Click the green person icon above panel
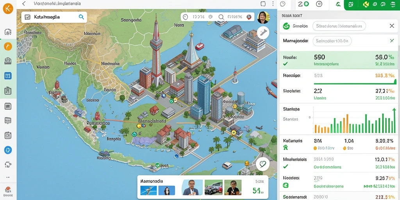The height and width of the screenshot is (200, 400). 339,4
